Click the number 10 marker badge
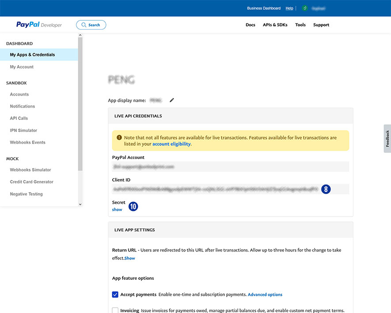This screenshot has height=313, width=391. click(133, 206)
